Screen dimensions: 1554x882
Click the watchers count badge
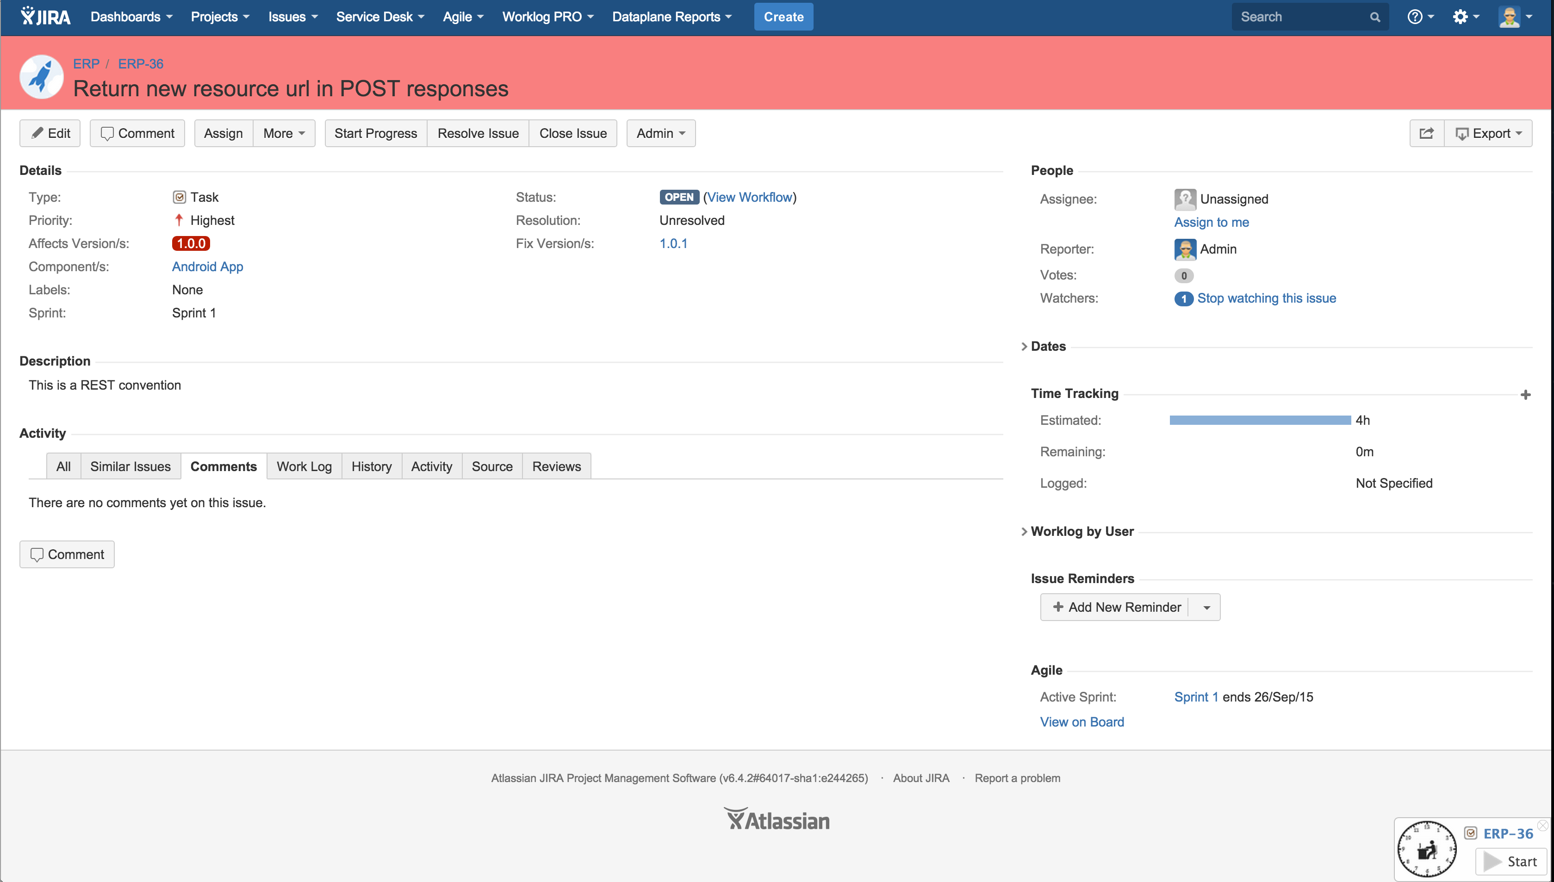(1183, 298)
